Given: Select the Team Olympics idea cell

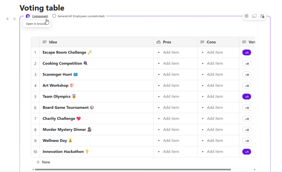Looking at the screenshot, I should click(x=97, y=97).
